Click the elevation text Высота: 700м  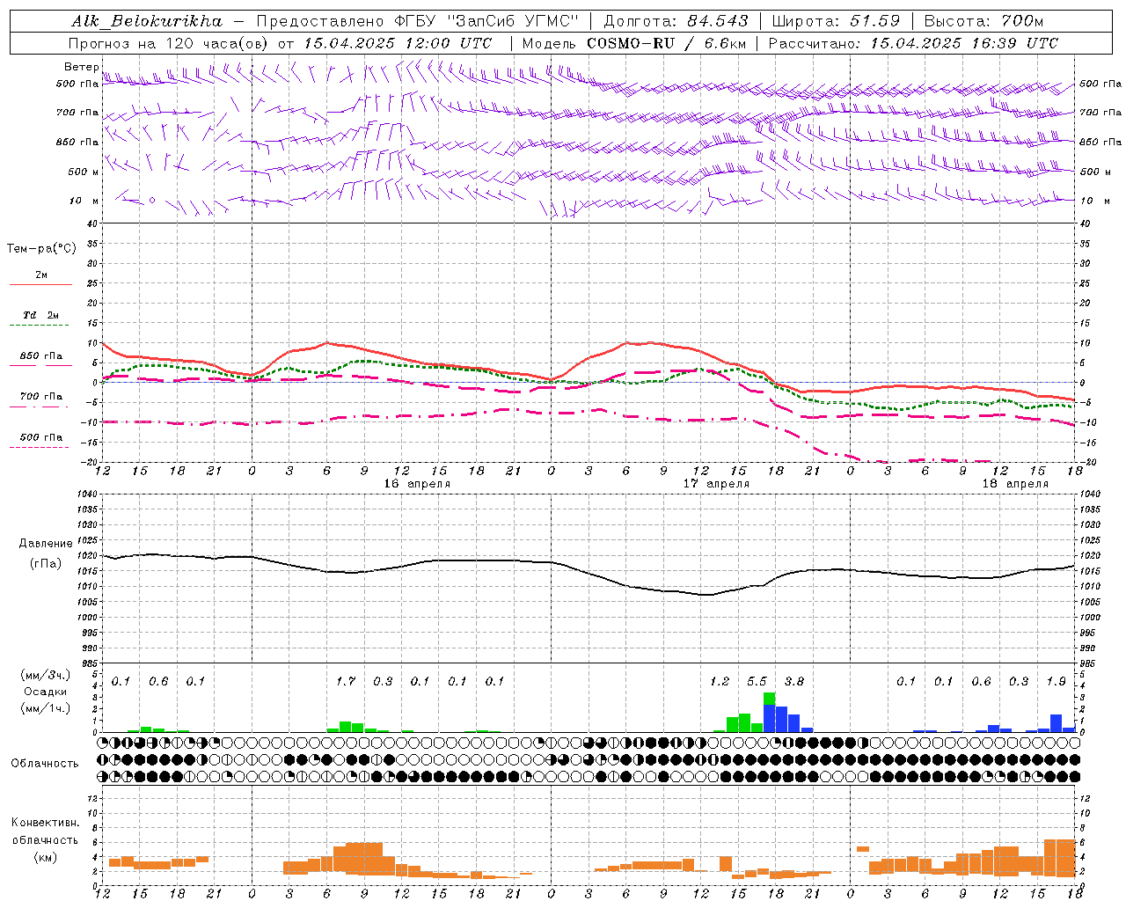pyautogui.click(x=983, y=21)
